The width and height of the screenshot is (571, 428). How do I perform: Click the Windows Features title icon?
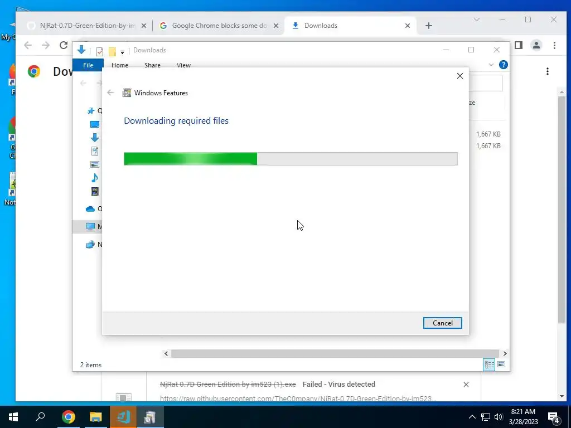tap(127, 93)
